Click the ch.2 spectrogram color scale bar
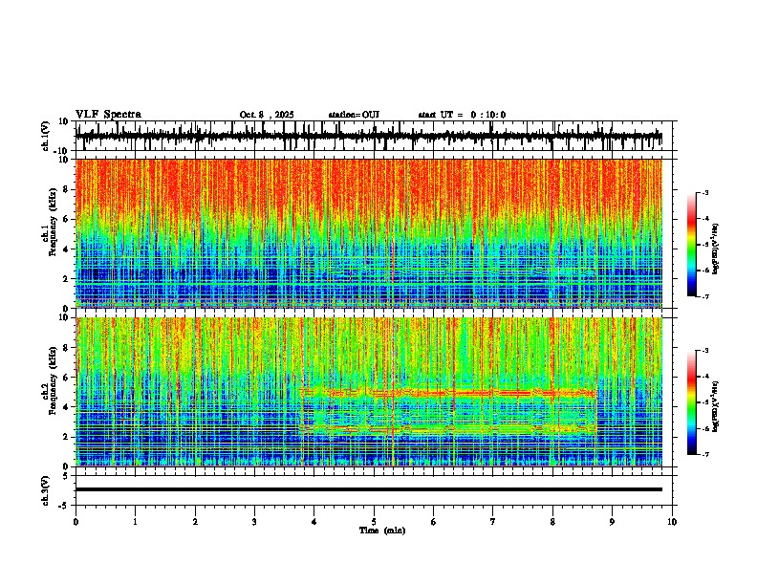The height and width of the screenshot is (585, 757). pos(692,402)
